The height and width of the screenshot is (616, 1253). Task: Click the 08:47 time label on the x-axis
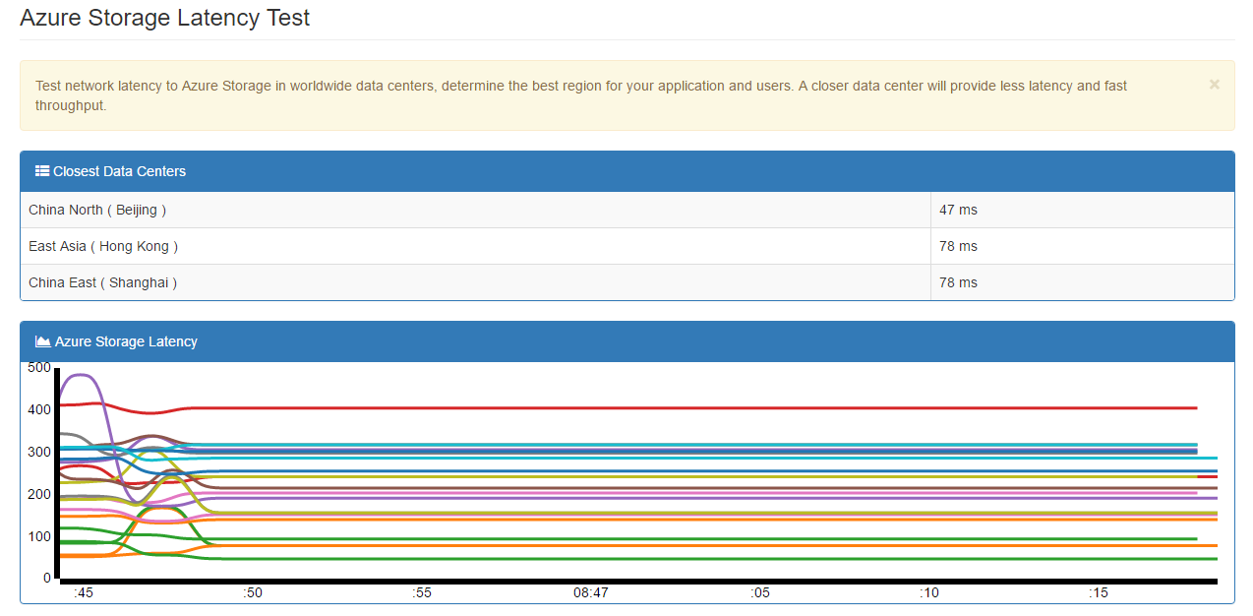pos(590,593)
